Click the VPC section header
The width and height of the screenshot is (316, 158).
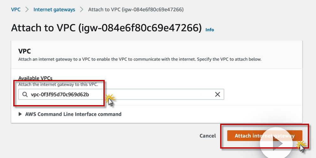[24, 51]
